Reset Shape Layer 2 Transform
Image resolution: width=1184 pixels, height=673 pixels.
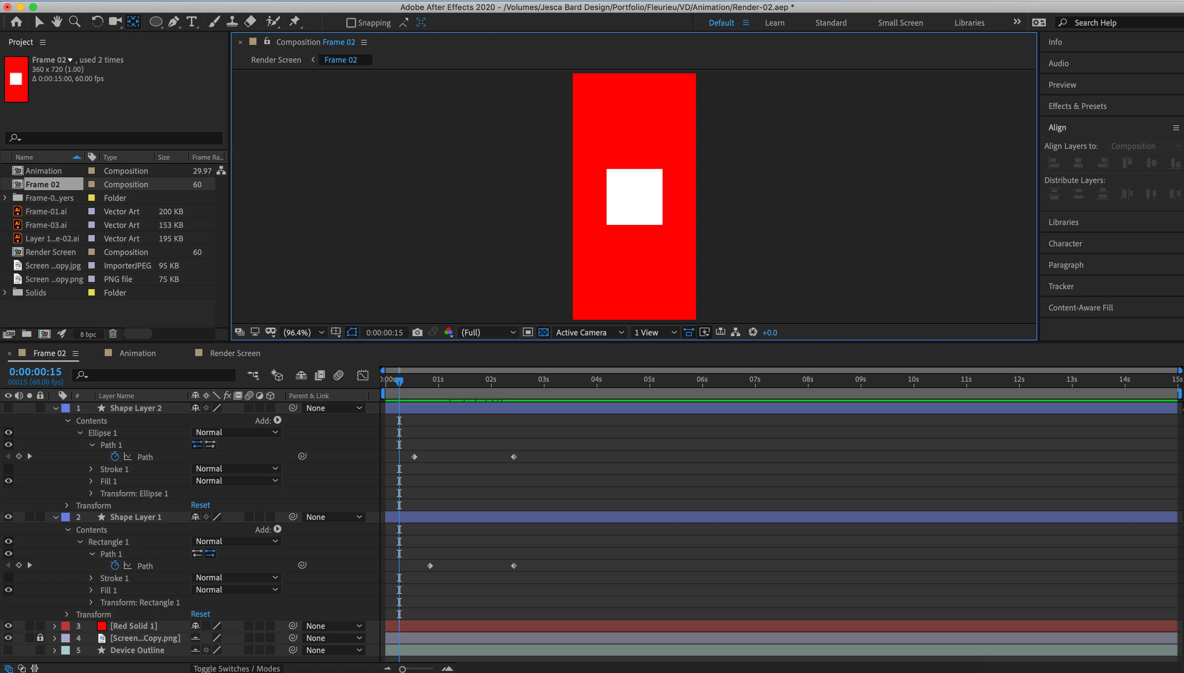point(200,505)
